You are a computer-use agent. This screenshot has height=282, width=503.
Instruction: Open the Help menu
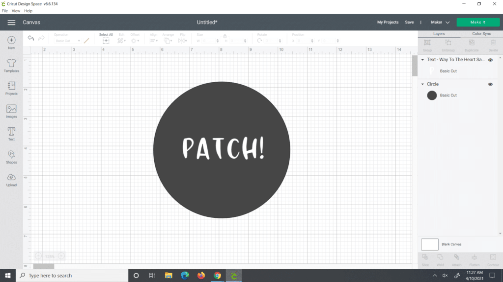(28, 11)
